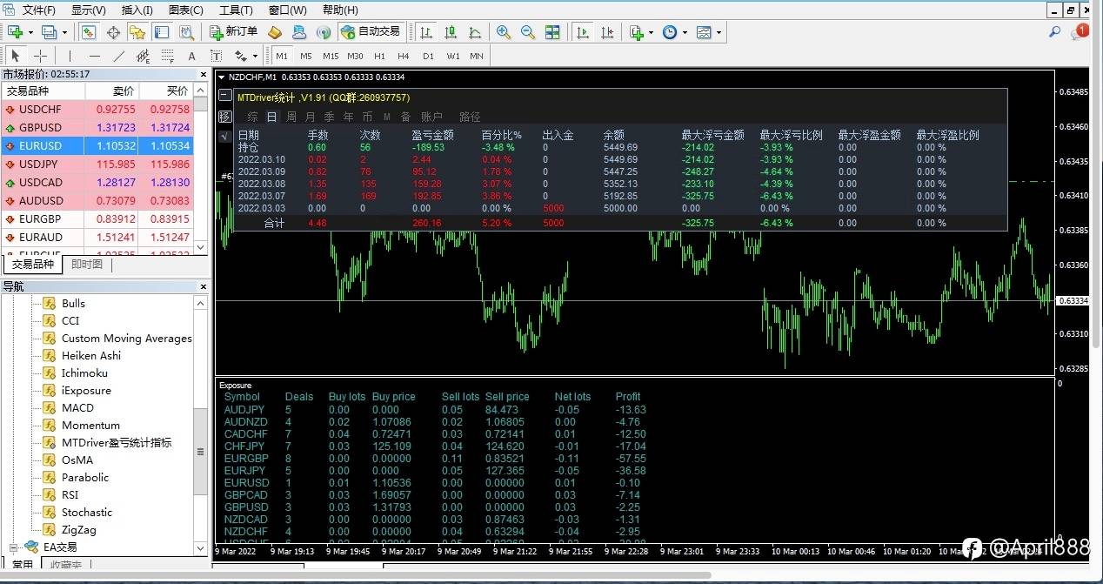Screen dimensions: 1103x584
Task: Open the periodicity clock dropdown arrow
Action: 685,33
